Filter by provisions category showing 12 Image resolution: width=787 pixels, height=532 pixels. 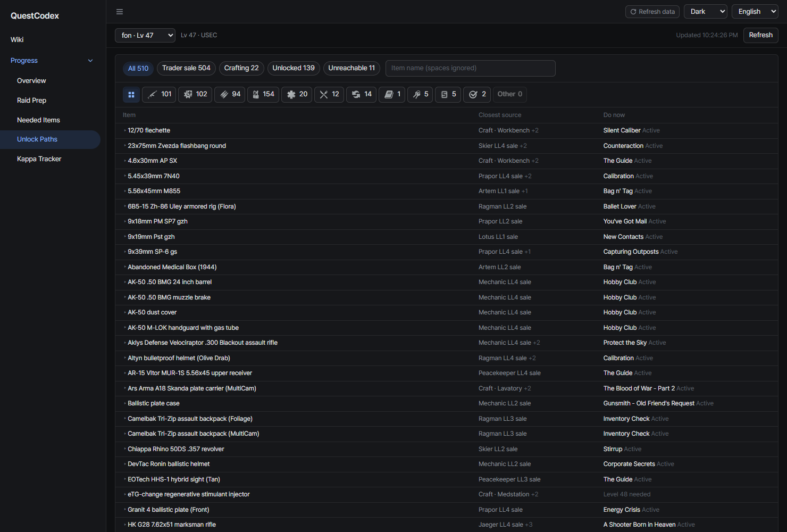[329, 95]
